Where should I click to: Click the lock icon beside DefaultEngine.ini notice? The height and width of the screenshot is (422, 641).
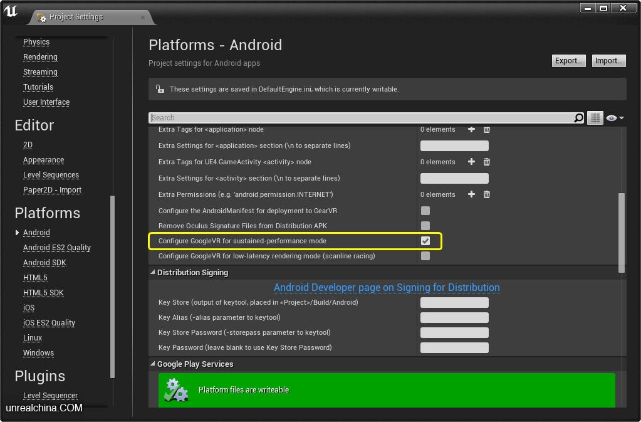159,89
